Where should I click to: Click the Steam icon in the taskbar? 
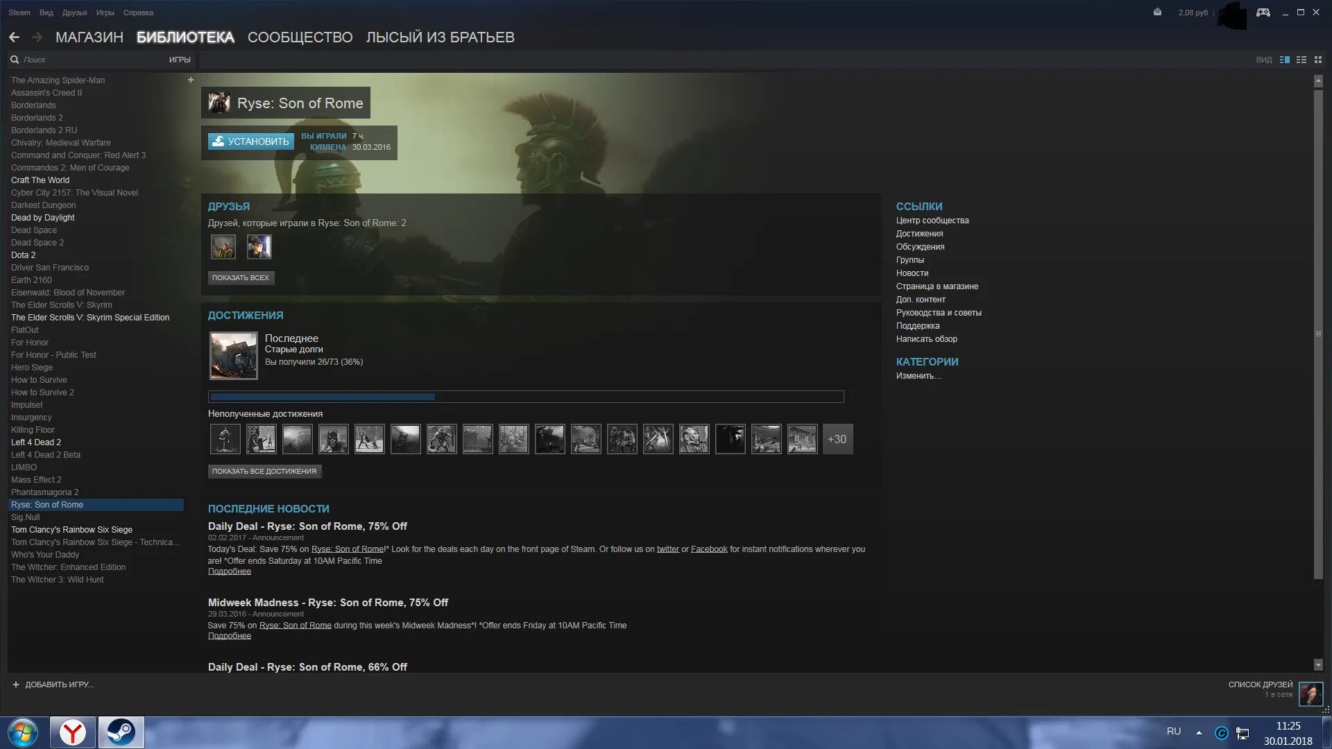point(121,732)
